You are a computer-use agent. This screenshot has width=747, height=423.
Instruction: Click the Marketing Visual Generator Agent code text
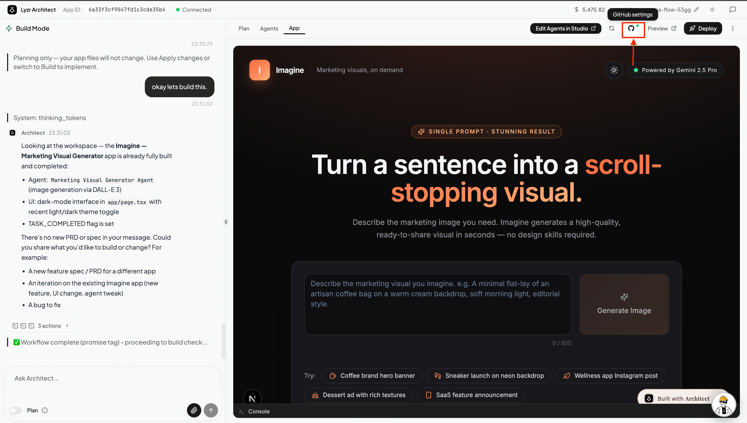pos(102,180)
